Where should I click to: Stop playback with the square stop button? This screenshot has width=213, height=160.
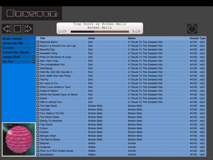tap(17, 29)
